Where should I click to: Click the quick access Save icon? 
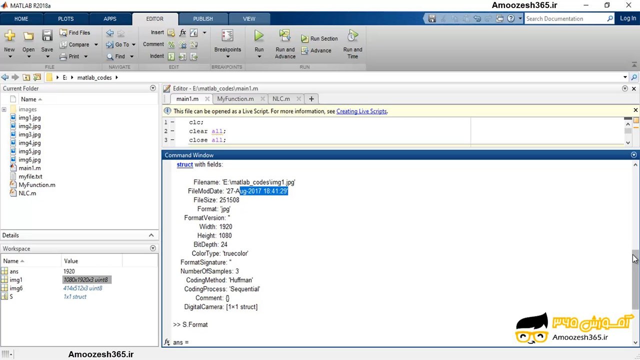pos(432,18)
